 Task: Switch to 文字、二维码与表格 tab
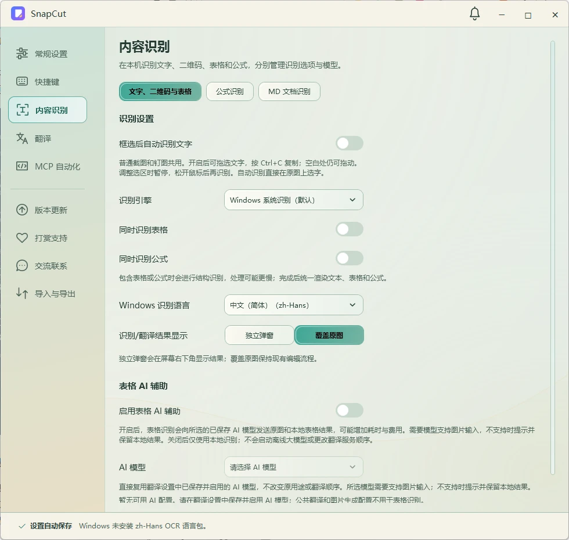[160, 92]
